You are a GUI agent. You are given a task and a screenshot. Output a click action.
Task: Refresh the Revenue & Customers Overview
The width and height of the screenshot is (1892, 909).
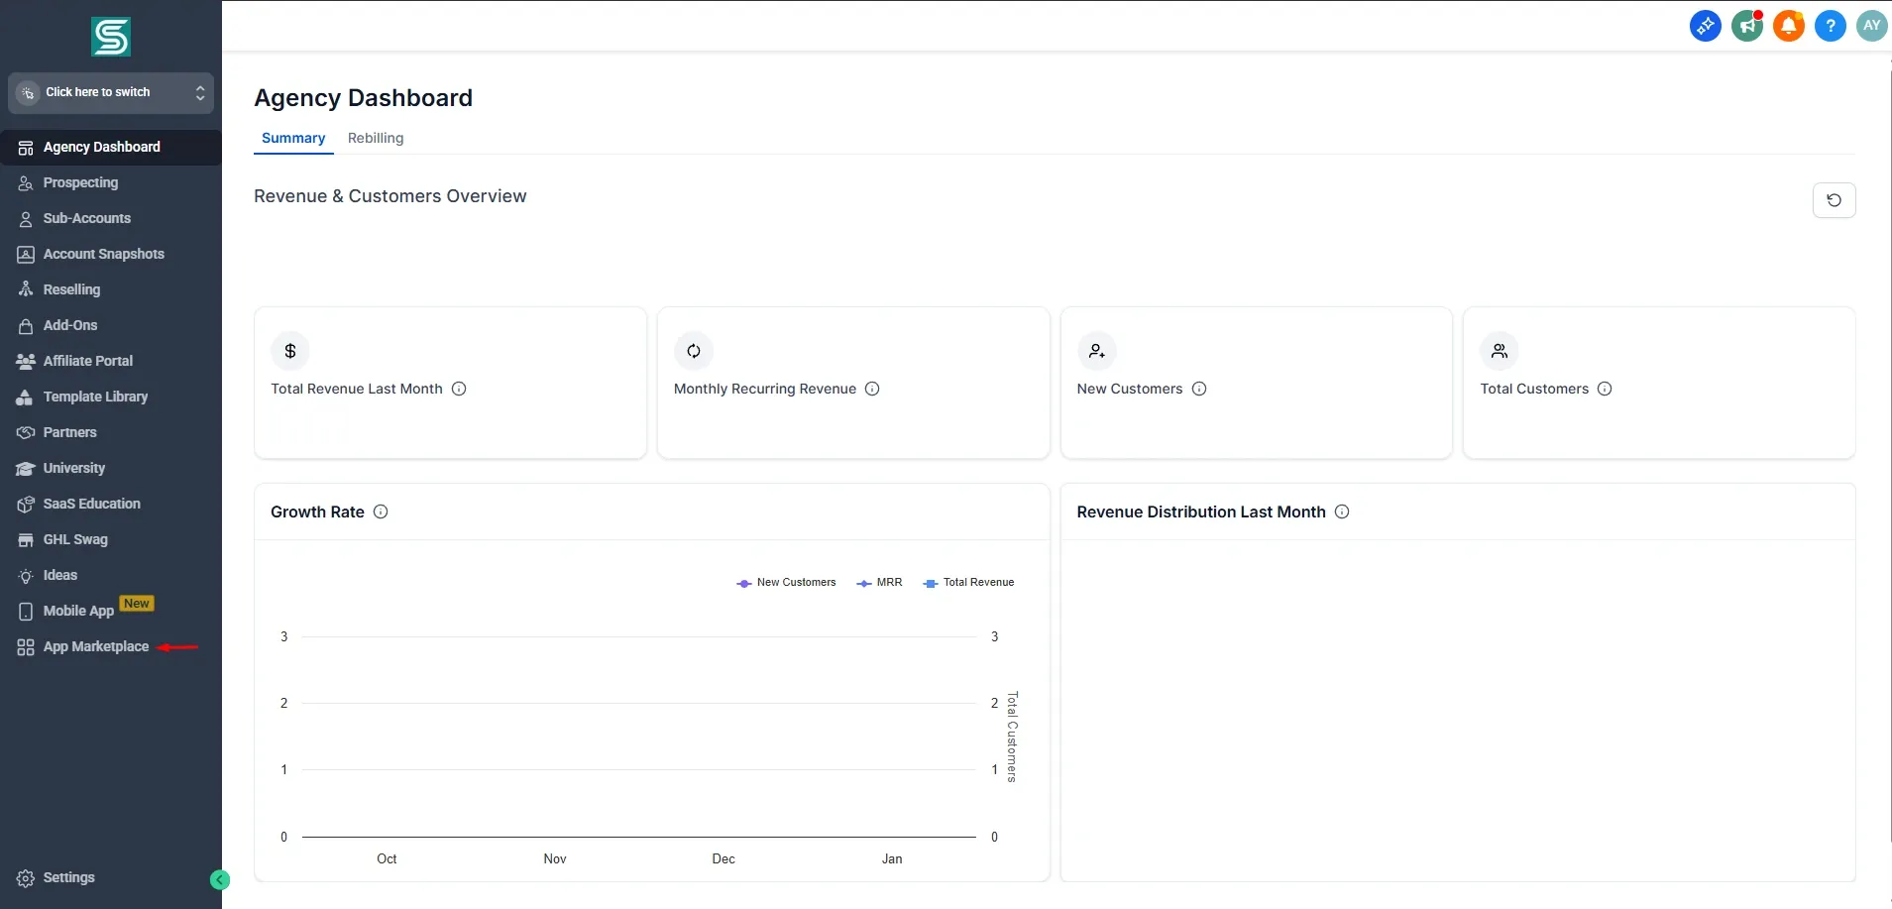[x=1836, y=200]
